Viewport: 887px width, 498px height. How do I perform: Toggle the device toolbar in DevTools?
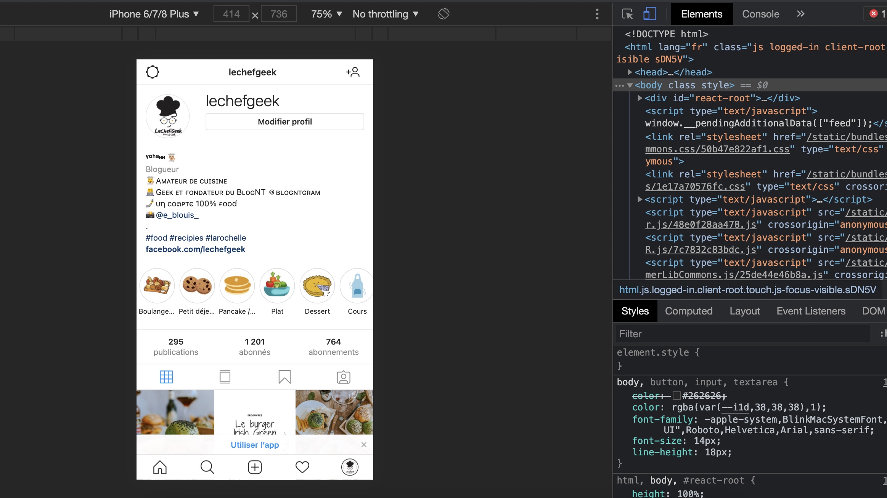(x=649, y=14)
